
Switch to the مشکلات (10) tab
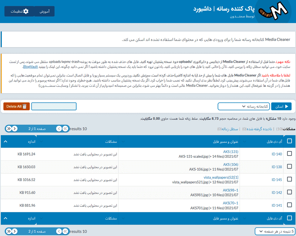click(x=286, y=129)
